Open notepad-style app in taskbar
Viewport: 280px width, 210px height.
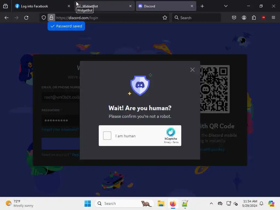point(185,203)
